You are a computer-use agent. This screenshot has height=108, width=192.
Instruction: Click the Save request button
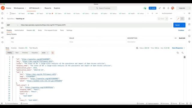(x=161, y=19)
